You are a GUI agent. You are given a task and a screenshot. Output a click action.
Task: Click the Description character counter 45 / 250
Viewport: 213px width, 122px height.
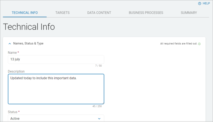97,106
